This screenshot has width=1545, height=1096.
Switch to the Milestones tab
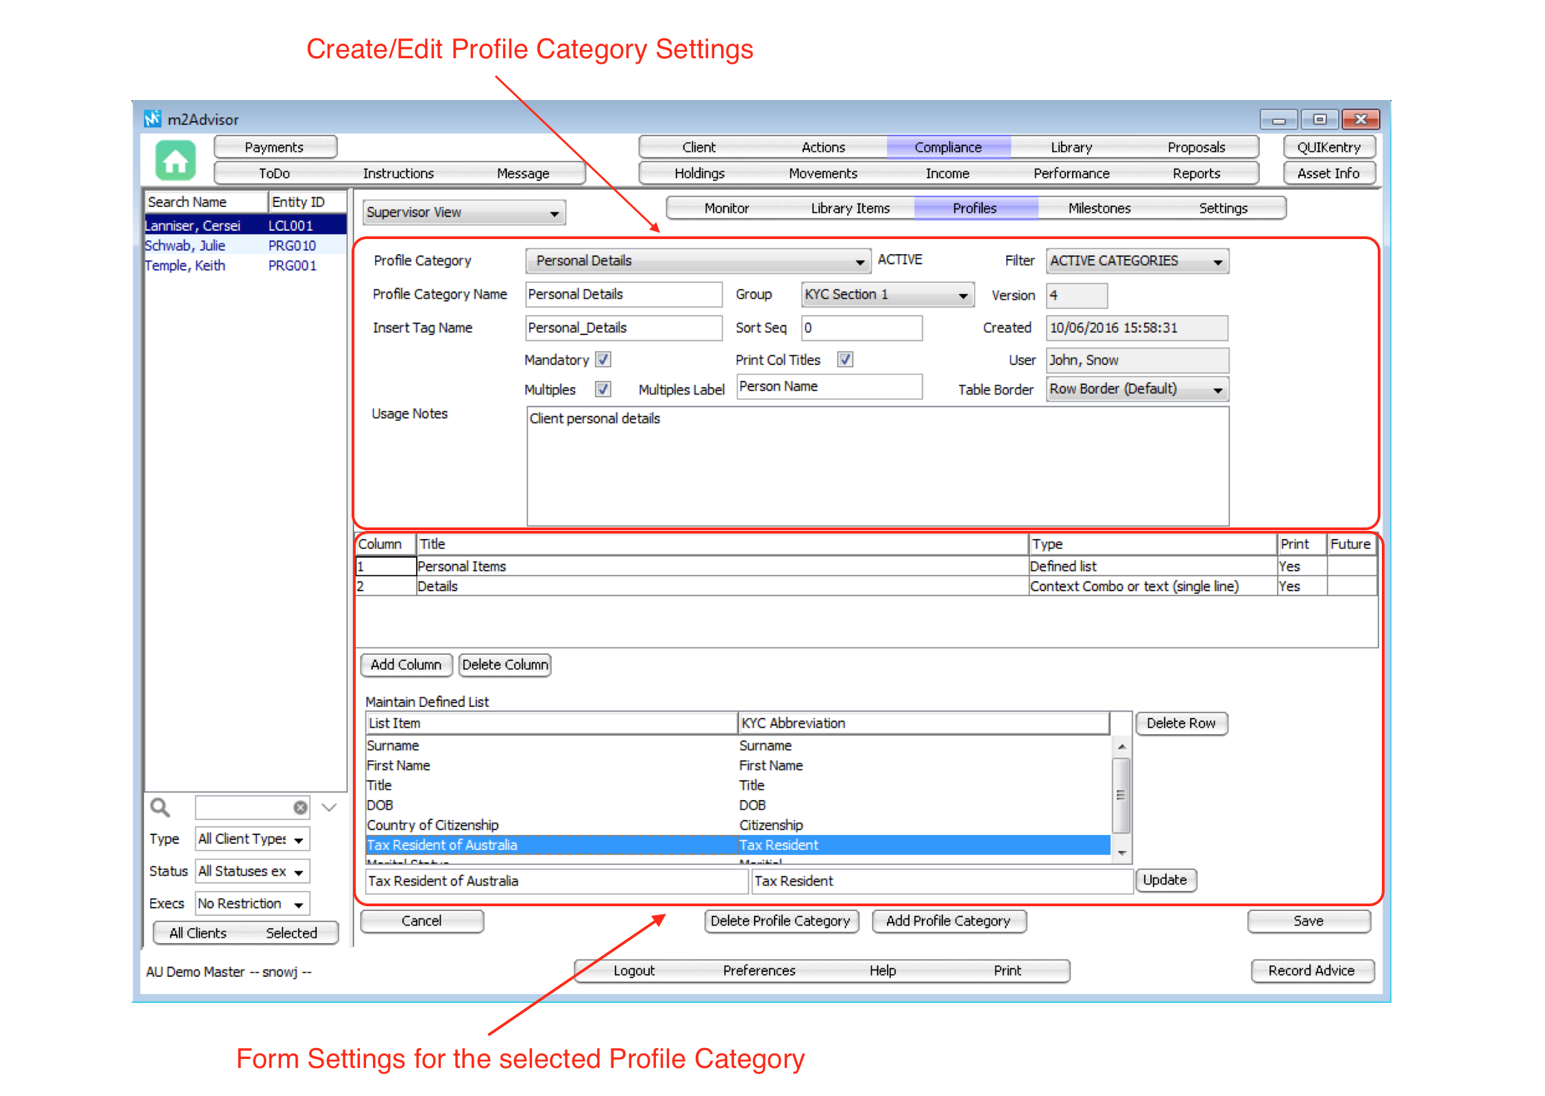pyautogui.click(x=1099, y=208)
